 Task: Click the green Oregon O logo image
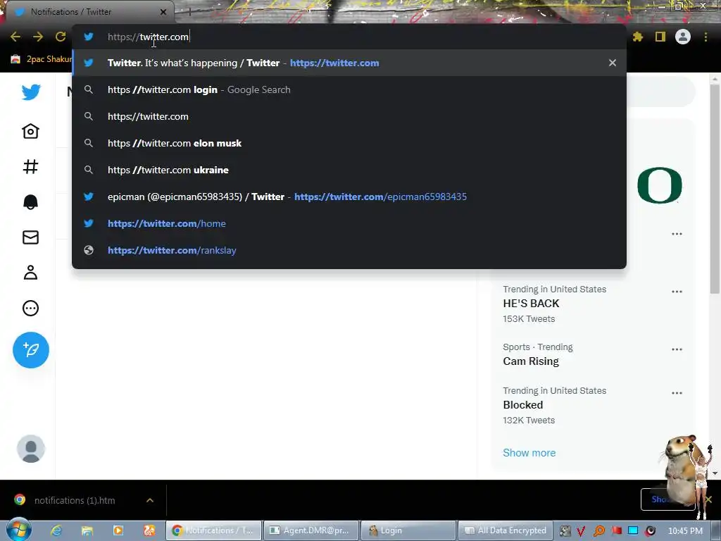[659, 185]
